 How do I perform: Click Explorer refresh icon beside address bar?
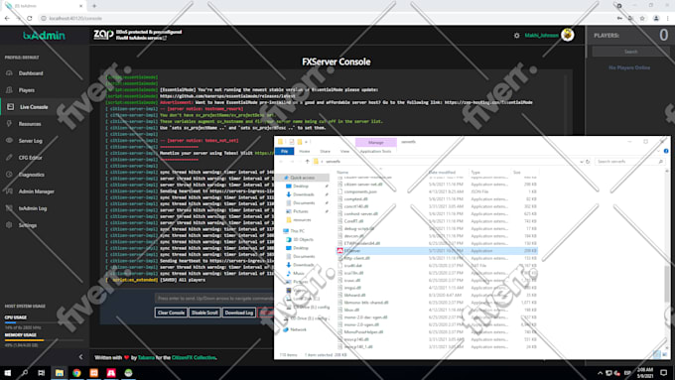(x=588, y=162)
